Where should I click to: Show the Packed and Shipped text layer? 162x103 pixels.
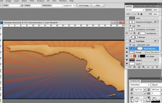(127, 22)
